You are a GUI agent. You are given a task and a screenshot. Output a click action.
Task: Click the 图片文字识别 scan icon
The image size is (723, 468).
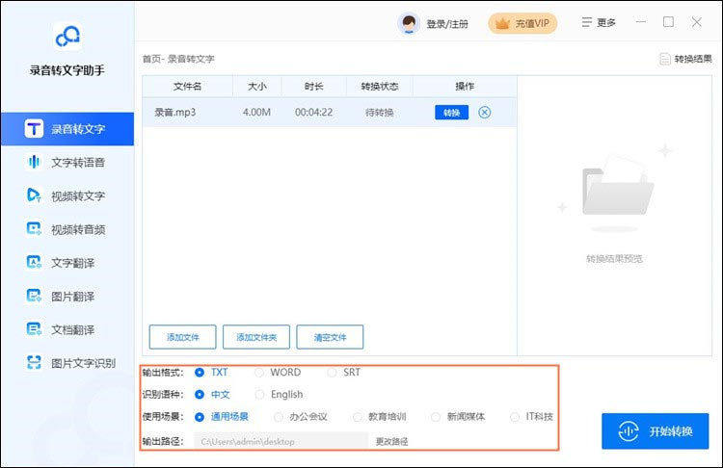pyautogui.click(x=34, y=362)
